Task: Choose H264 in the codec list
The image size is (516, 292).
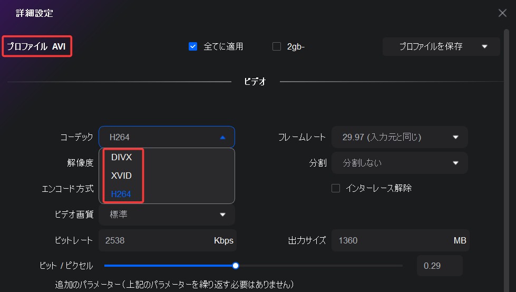Action: (x=121, y=194)
